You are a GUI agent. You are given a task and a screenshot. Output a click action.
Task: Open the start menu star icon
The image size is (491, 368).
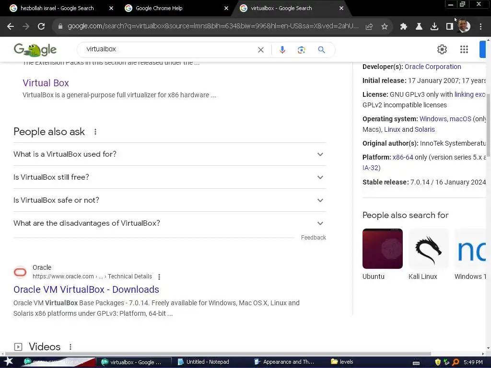coord(8,362)
